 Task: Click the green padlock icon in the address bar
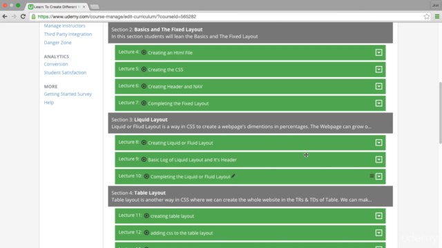[x=34, y=17]
